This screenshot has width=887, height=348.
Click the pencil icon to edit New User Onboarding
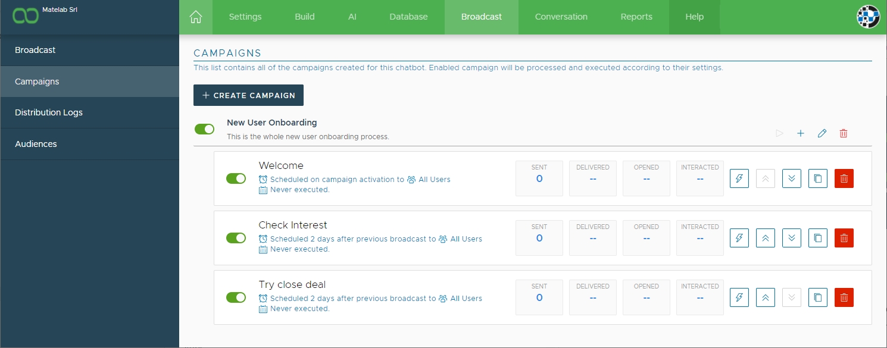(822, 133)
